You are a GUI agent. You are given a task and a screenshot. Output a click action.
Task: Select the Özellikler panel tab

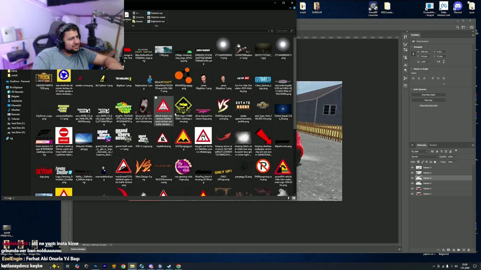tap(415, 35)
